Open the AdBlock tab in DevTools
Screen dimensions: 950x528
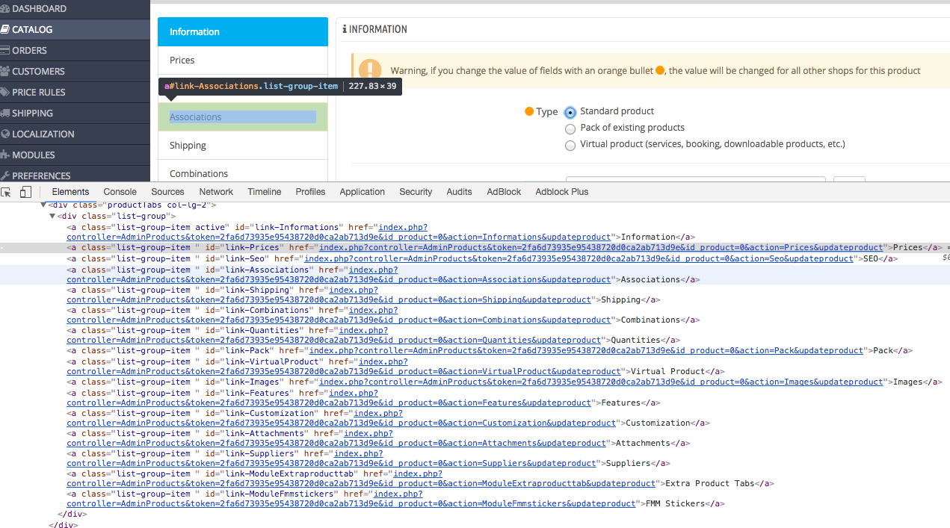pos(504,192)
